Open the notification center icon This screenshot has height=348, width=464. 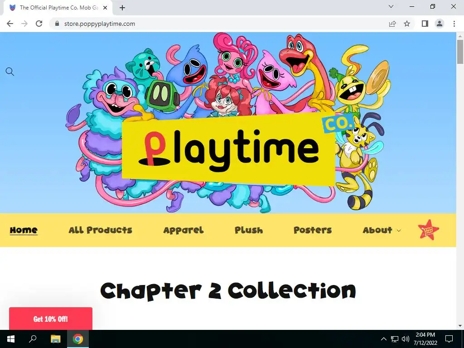pos(449,339)
